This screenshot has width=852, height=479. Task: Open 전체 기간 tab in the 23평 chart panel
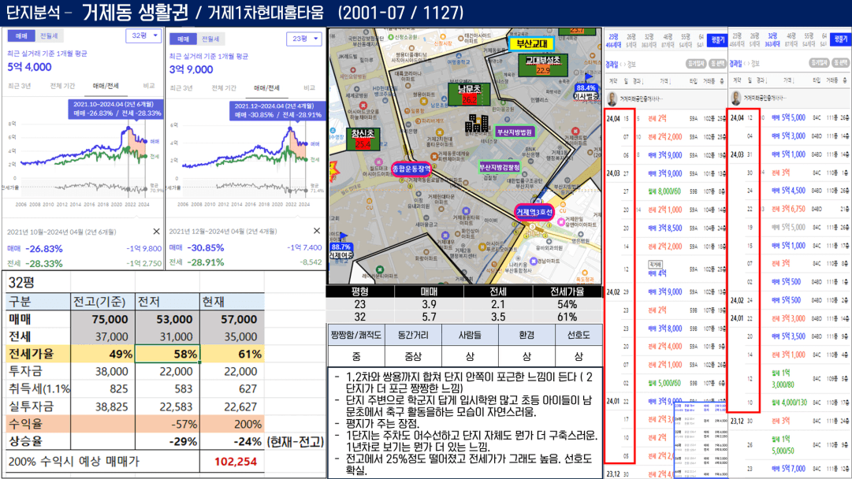223,88
